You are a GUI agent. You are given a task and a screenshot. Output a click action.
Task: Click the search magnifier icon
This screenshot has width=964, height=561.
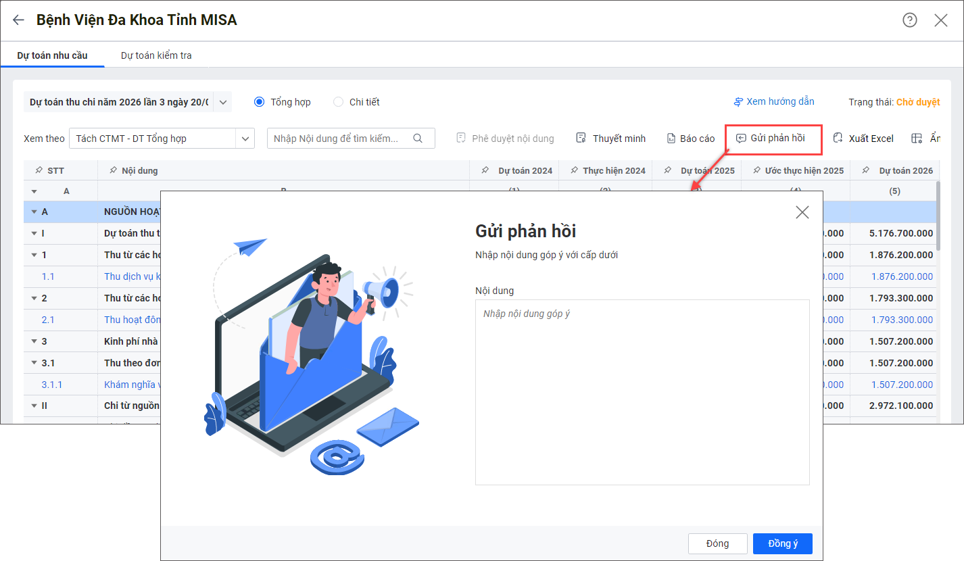(418, 139)
